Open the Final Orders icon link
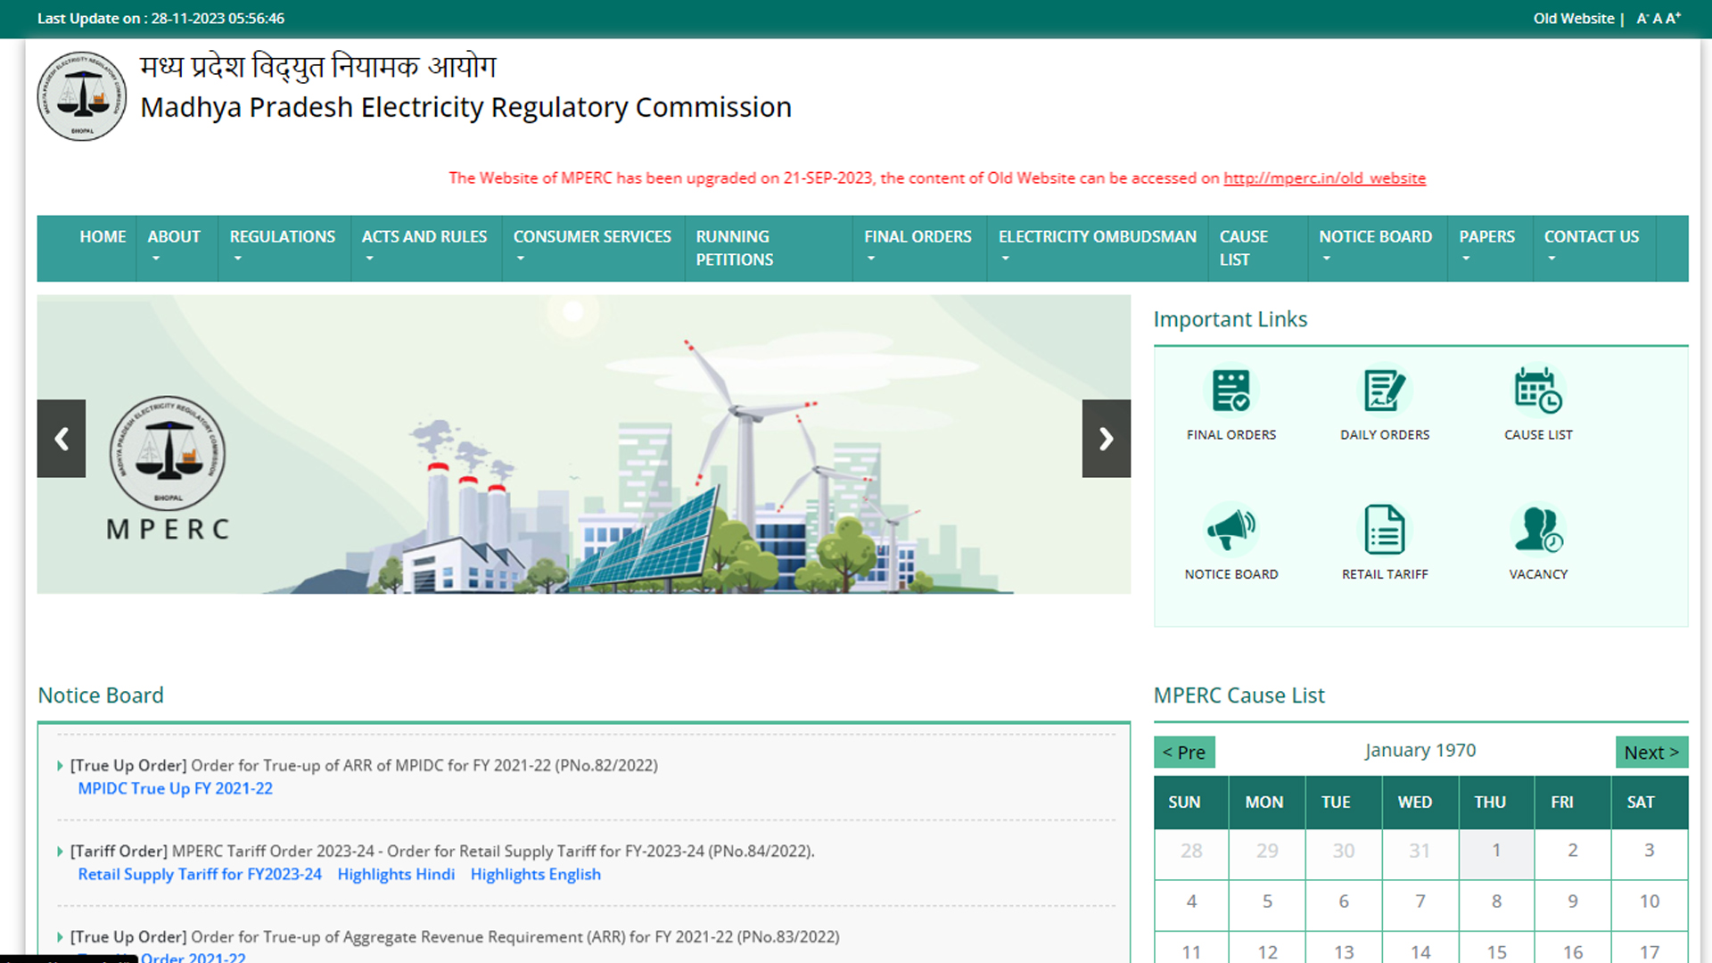This screenshot has height=963, width=1712. click(1231, 391)
